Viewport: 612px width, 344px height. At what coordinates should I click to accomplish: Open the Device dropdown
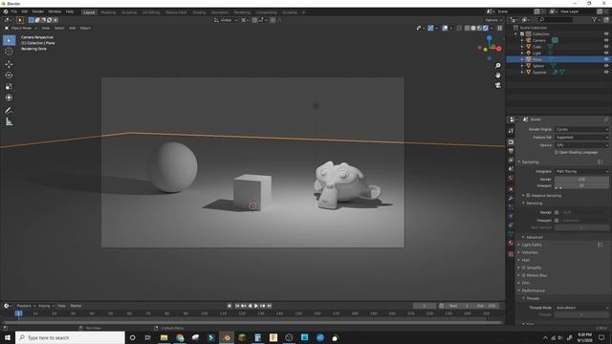[581, 145]
